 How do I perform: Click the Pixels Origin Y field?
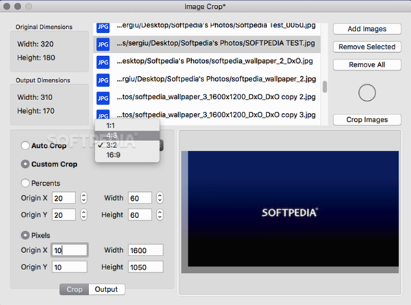tap(69, 267)
